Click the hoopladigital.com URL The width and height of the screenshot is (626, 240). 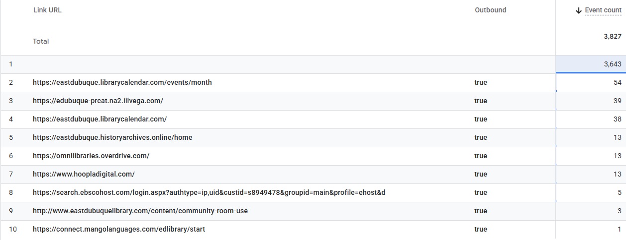tap(84, 174)
